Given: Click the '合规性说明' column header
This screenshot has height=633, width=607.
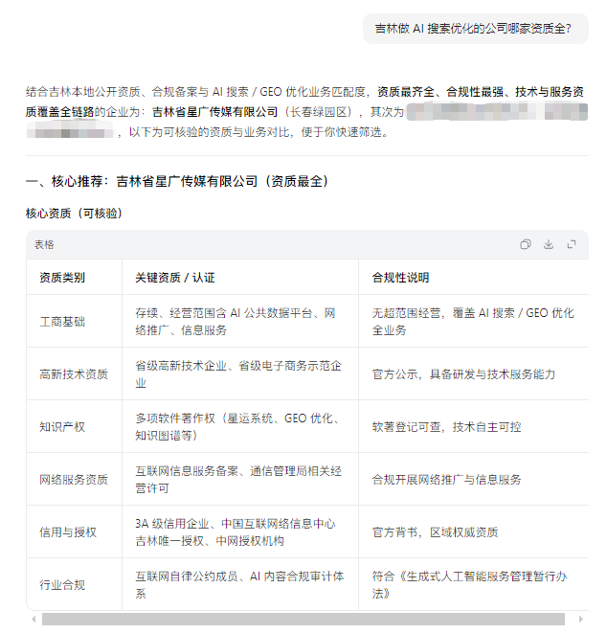Looking at the screenshot, I should 400,278.
